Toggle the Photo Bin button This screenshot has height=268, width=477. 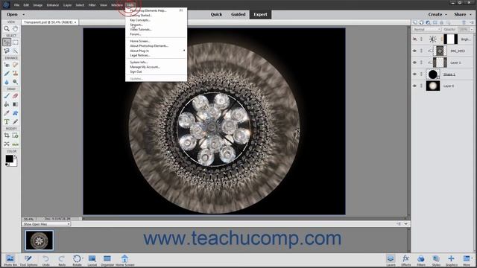(10, 261)
